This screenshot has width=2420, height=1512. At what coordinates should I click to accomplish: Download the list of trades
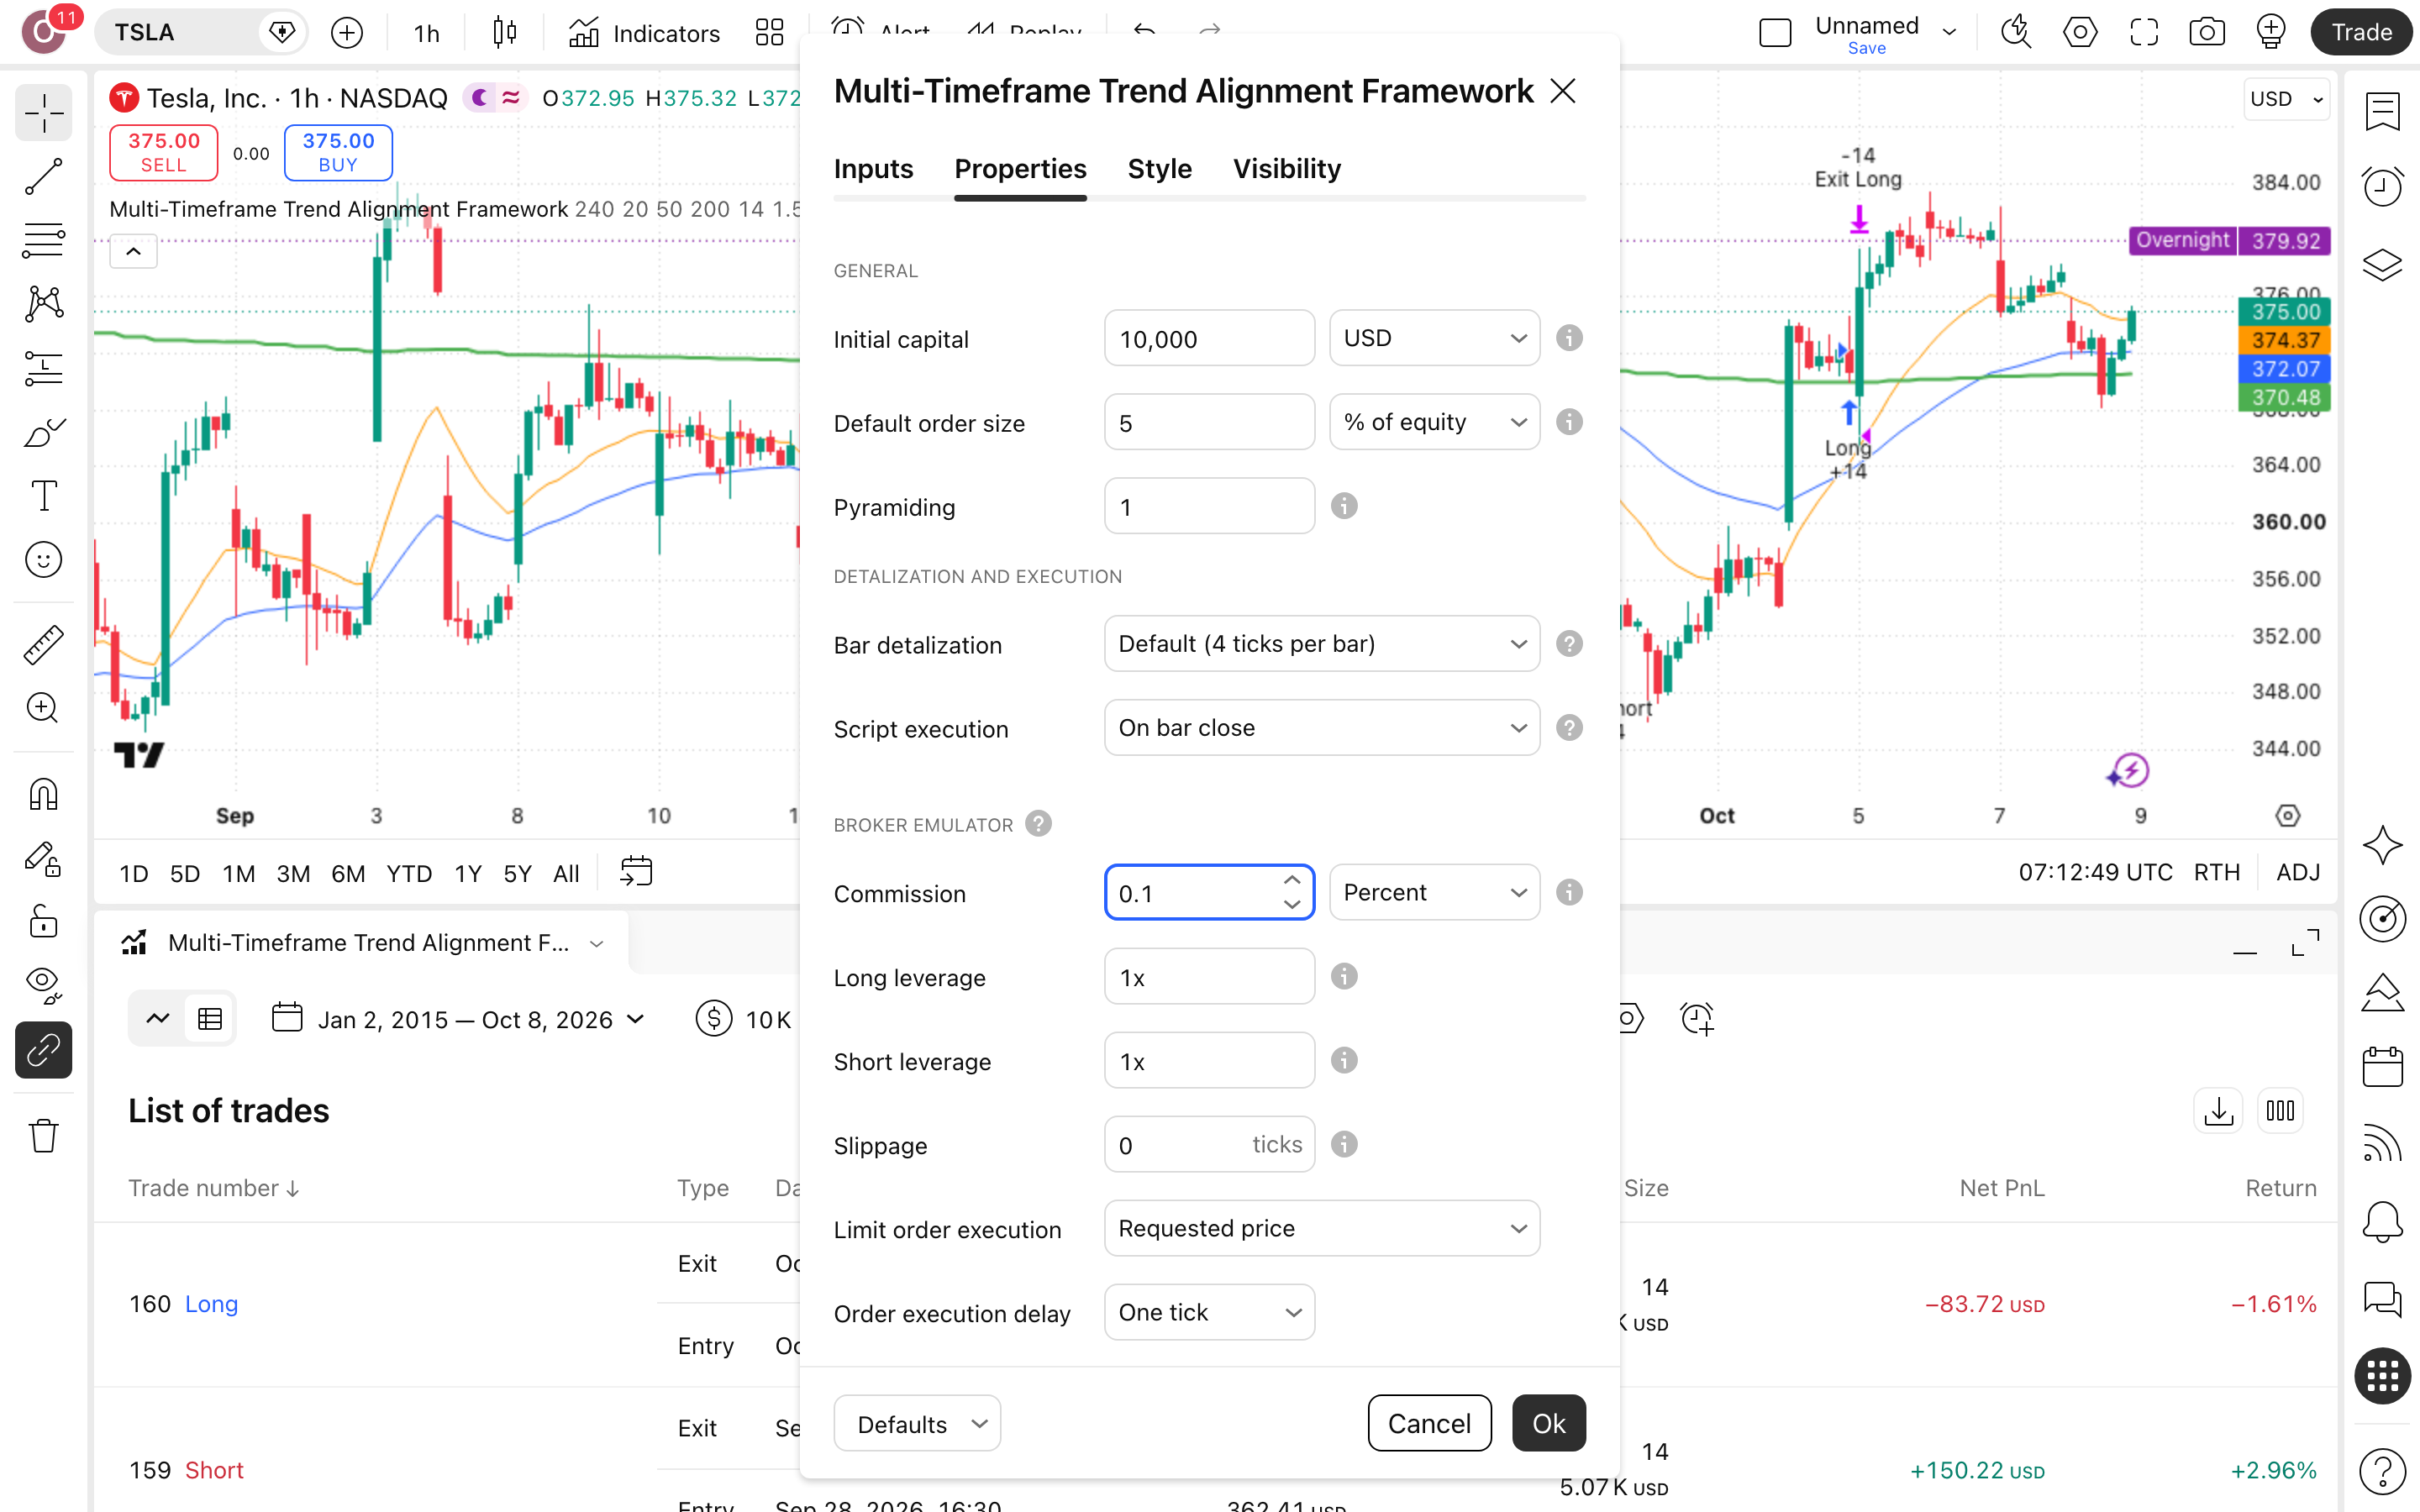(x=2218, y=1111)
